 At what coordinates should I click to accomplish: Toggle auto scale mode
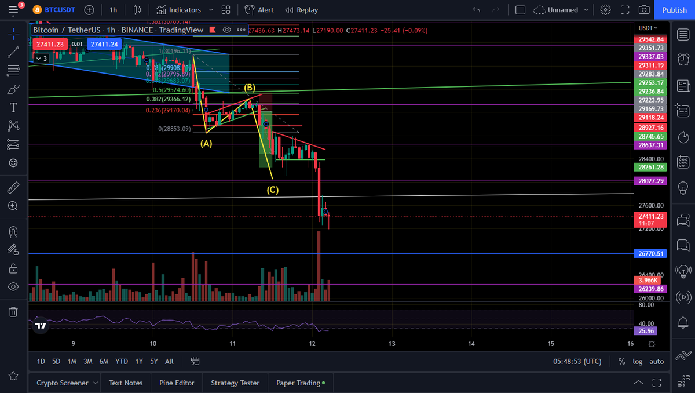[x=657, y=361]
